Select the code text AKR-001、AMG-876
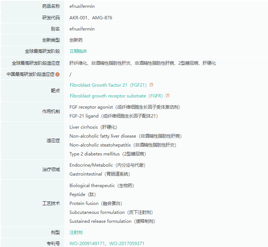The image size is (268, 247). (x=91, y=18)
